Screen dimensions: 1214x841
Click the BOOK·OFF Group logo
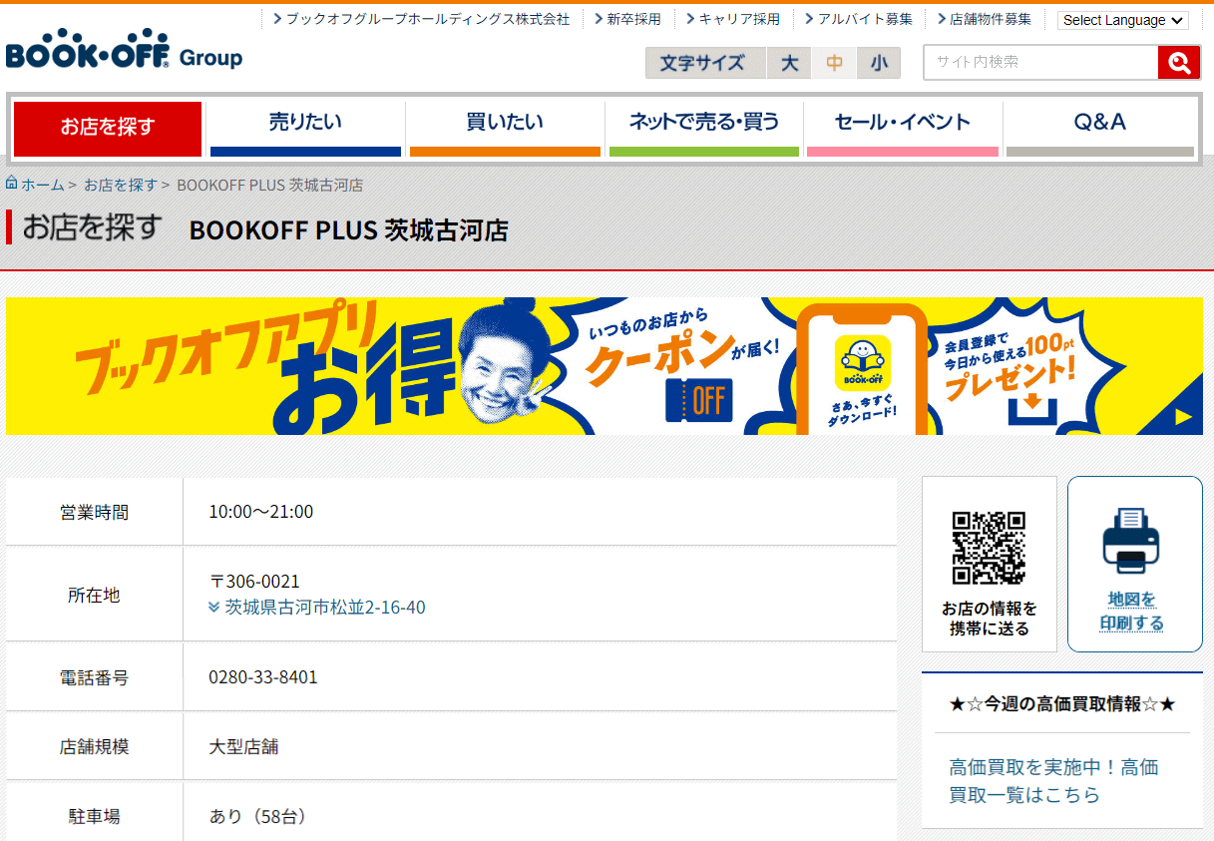point(124,50)
